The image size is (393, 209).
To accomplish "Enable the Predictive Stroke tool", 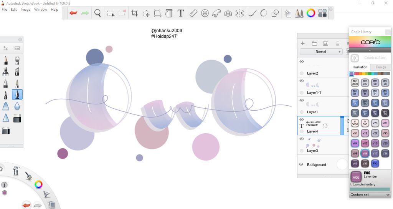I will pyautogui.click(x=264, y=13).
